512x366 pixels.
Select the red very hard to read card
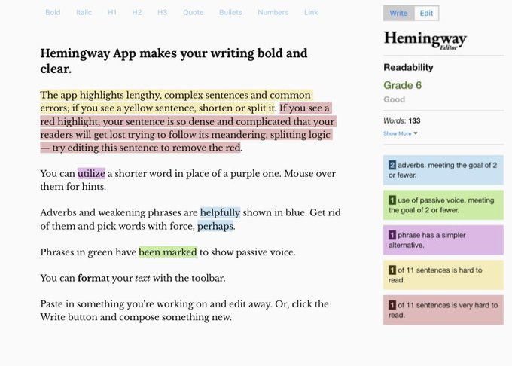coord(443,310)
